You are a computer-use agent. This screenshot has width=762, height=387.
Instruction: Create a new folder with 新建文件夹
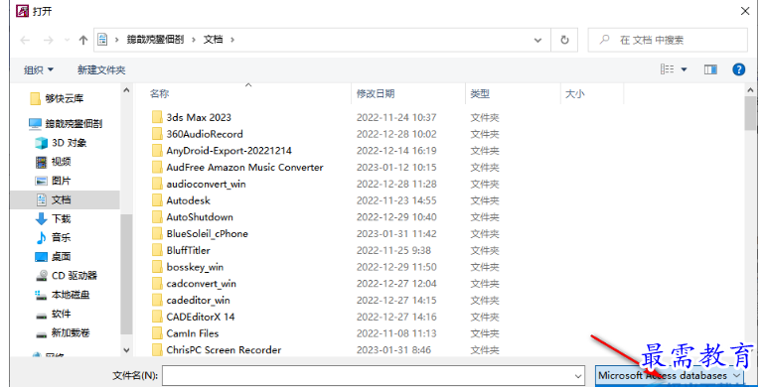[x=101, y=69]
